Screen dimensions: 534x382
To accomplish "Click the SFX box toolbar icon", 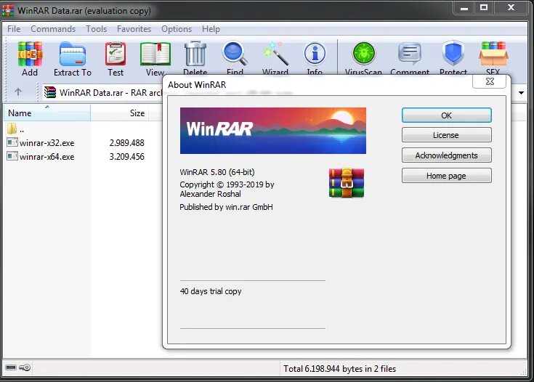I will click(x=493, y=54).
